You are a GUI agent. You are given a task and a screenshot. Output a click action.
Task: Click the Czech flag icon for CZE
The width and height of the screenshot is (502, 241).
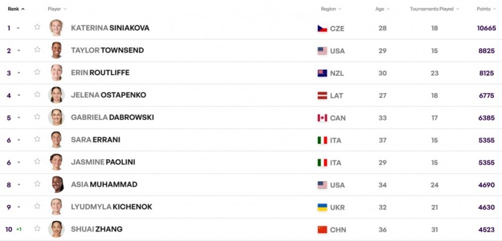click(323, 29)
